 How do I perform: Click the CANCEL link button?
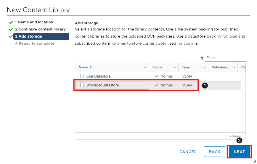188,152
